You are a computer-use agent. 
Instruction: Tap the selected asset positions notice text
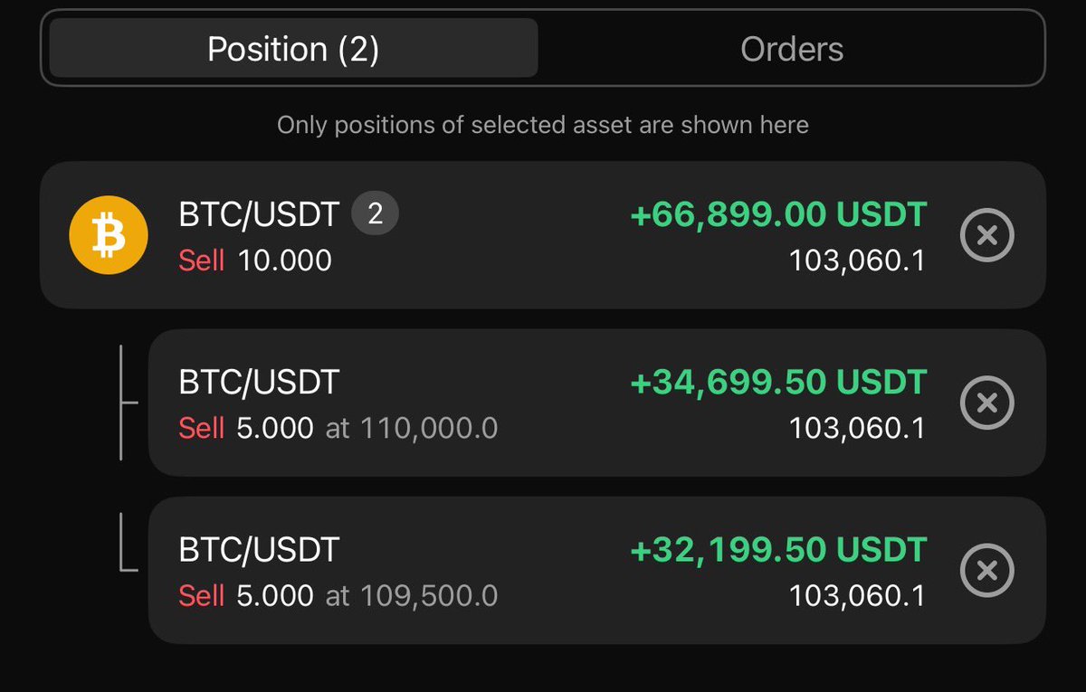click(x=543, y=125)
